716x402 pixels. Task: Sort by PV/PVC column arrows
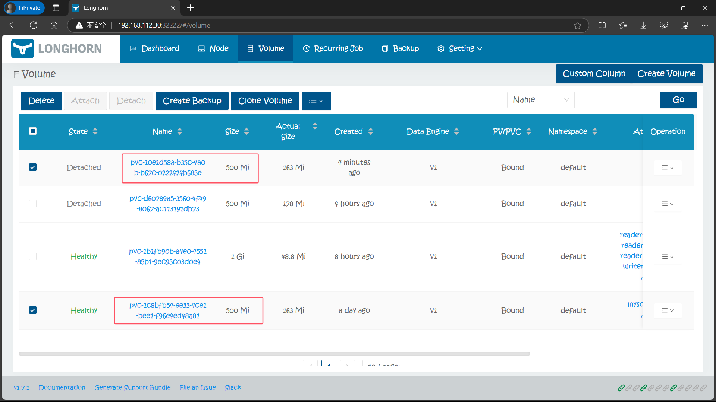pos(529,131)
